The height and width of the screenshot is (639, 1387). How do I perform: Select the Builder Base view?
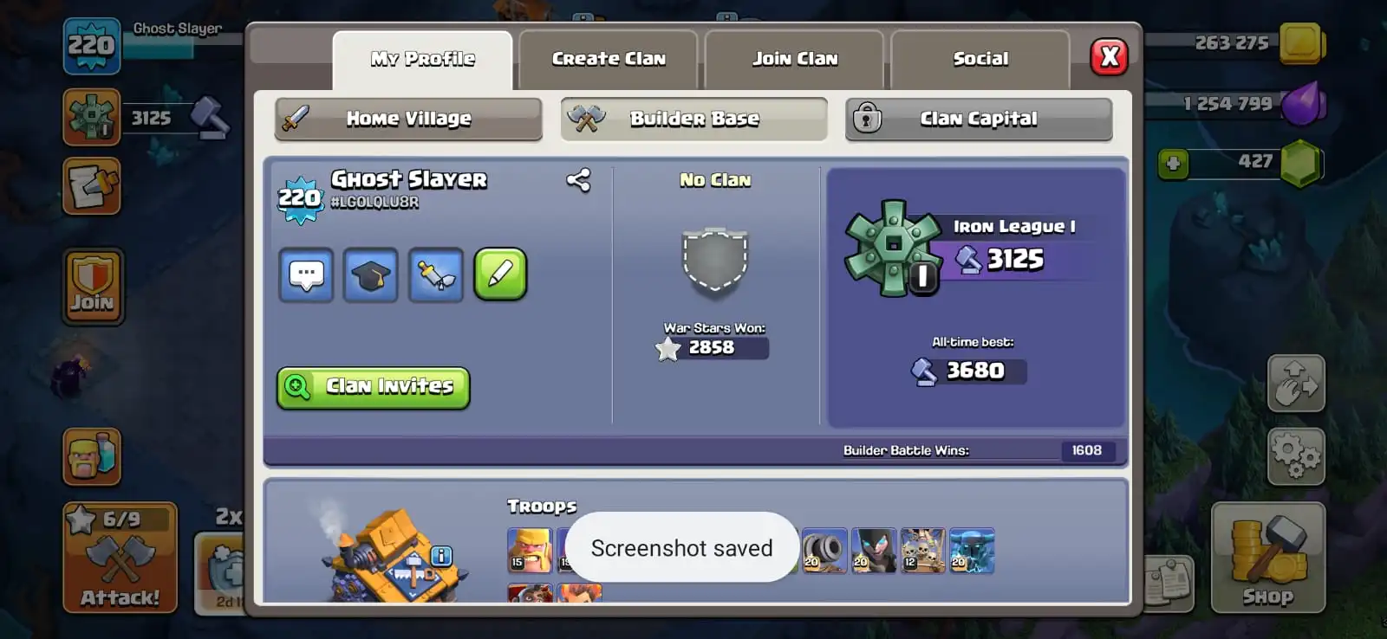tap(694, 119)
